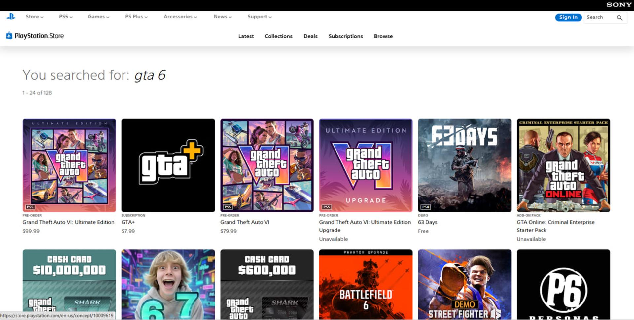Open the Games dropdown menu
This screenshot has height=320, width=634.
98,17
